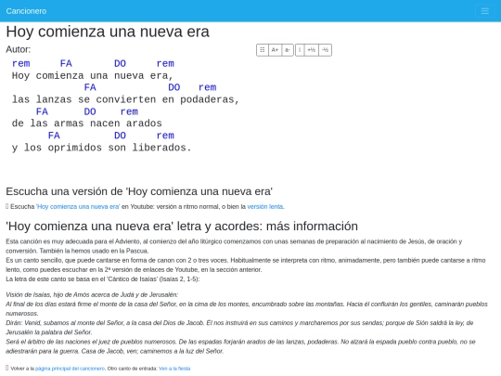Click the narrow bar toolbar button
This screenshot has width=501, height=376.
(300, 50)
